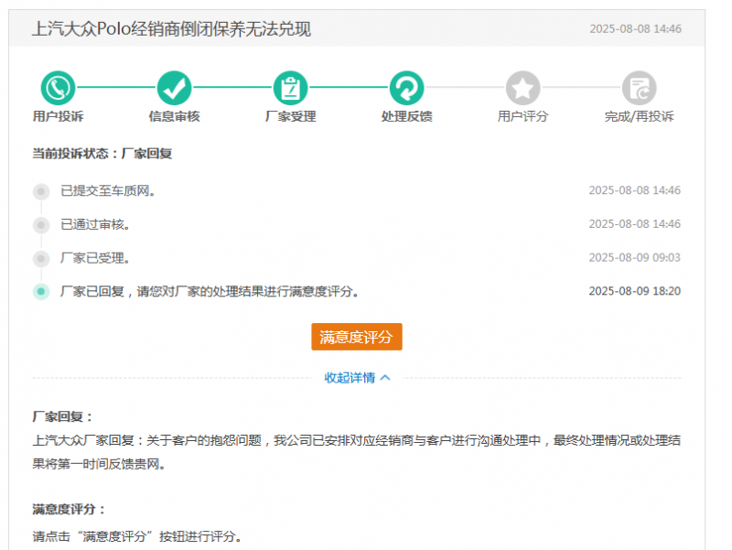
Task: Click the 处理反馈 step label
Action: pyautogui.click(x=406, y=116)
